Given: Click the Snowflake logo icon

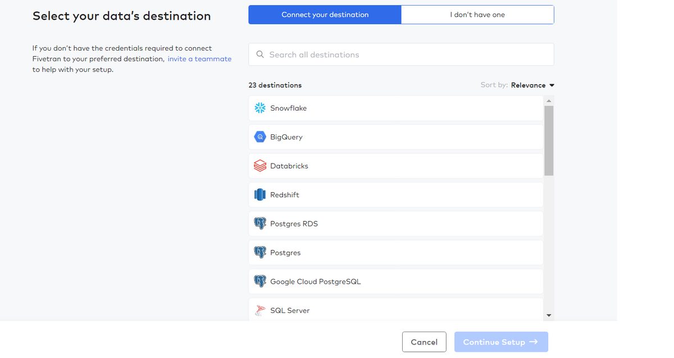Looking at the screenshot, I should pos(259,108).
